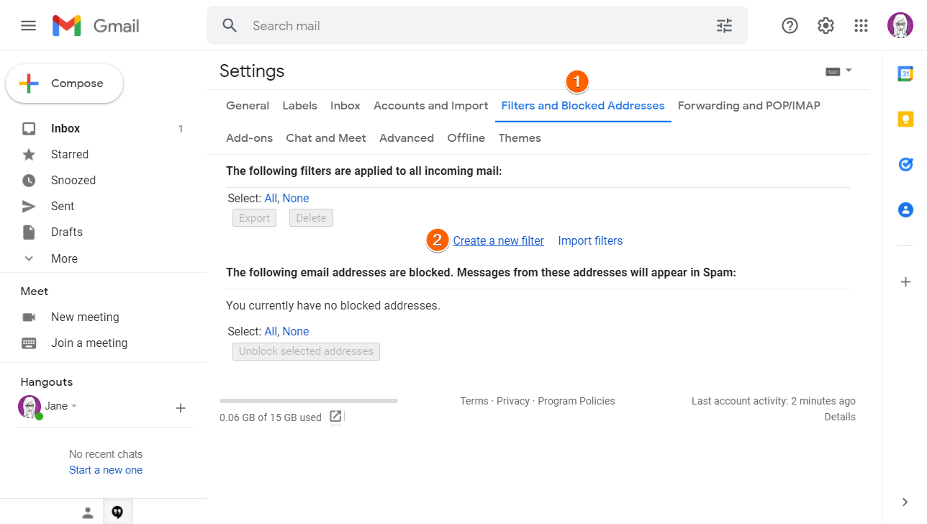Image resolution: width=927 pixels, height=524 pixels.
Task: Open the main menu hamburger icon
Action: point(28,26)
